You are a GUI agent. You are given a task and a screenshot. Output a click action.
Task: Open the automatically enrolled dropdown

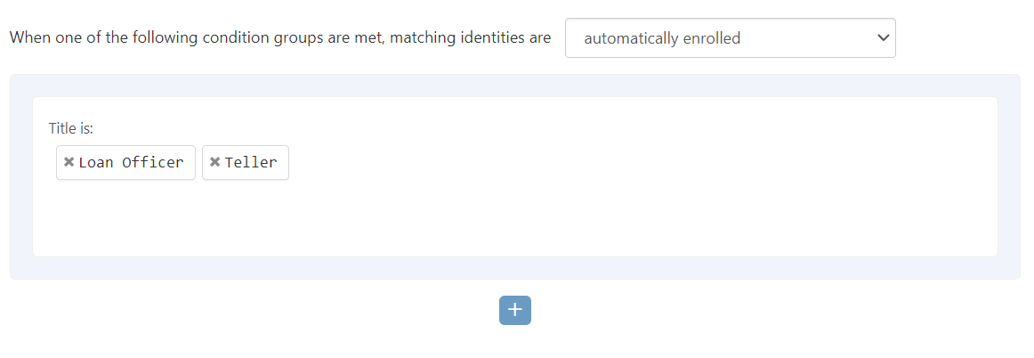(x=730, y=38)
